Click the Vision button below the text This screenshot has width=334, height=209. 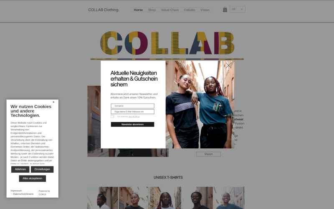[208, 154]
